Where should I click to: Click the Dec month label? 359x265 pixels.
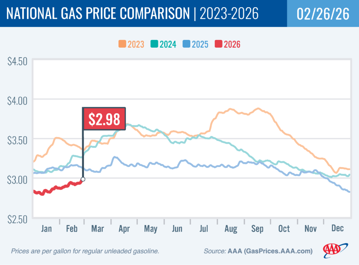338,229
